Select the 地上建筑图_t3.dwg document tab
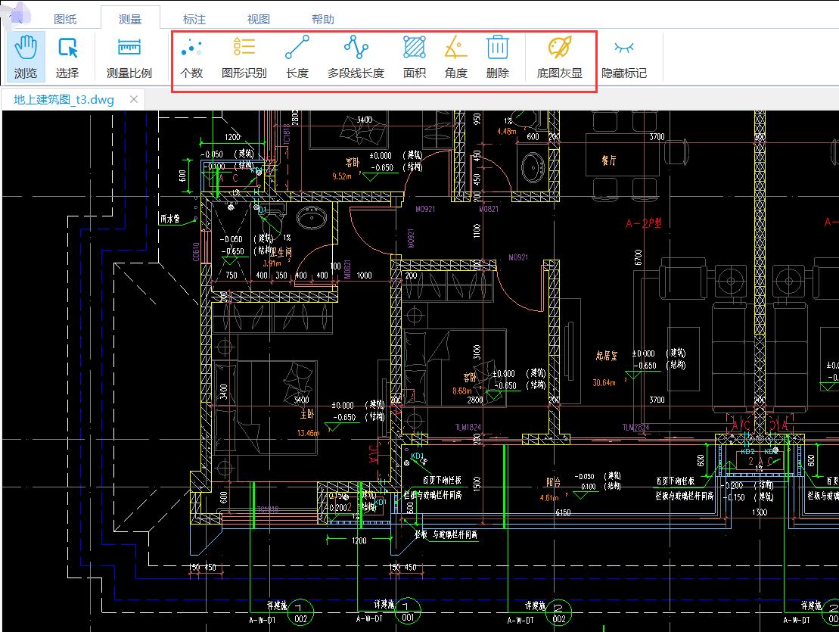This screenshot has width=839, height=632. 64,99
